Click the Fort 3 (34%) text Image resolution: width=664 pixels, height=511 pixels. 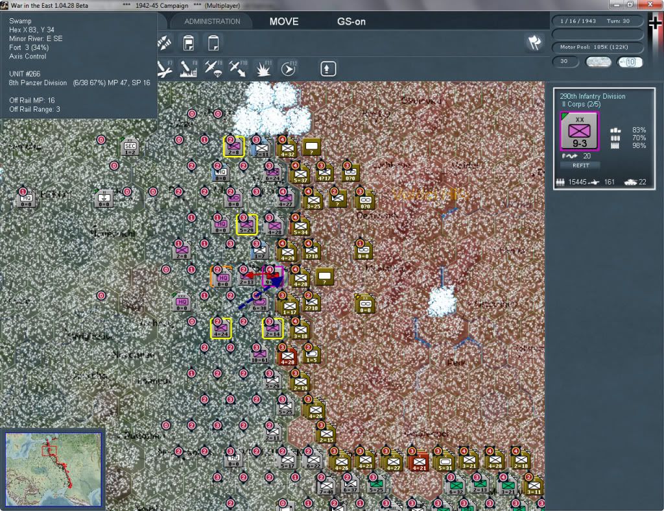(27, 47)
